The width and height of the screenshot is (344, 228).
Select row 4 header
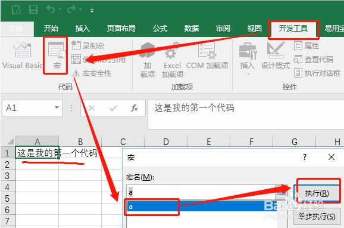[x=8, y=187]
